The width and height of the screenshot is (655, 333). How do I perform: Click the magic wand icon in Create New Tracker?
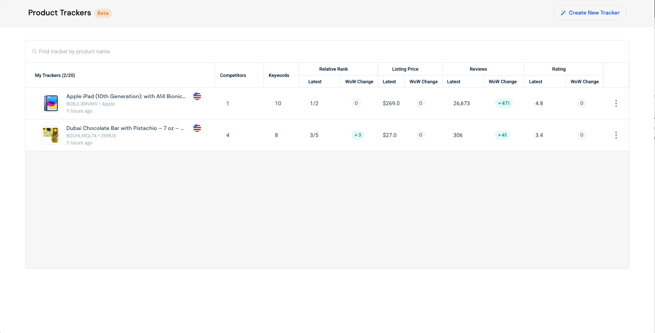coord(563,13)
